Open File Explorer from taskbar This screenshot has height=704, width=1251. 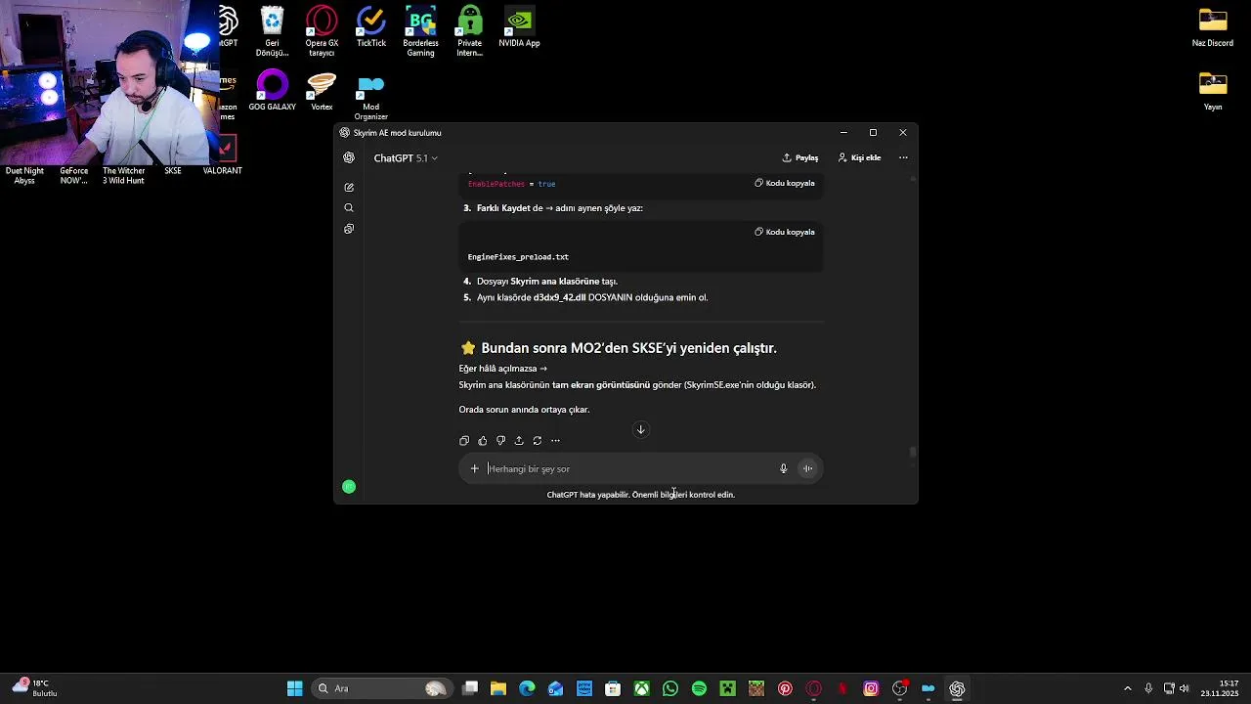(498, 688)
